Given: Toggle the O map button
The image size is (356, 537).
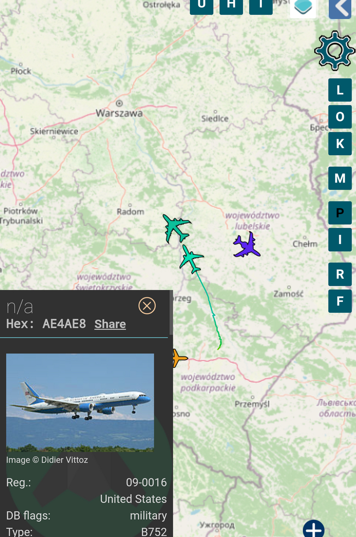Looking at the screenshot, I should (340, 117).
